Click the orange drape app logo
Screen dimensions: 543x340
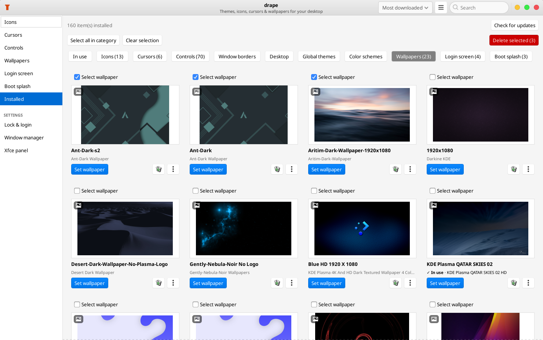7,7
